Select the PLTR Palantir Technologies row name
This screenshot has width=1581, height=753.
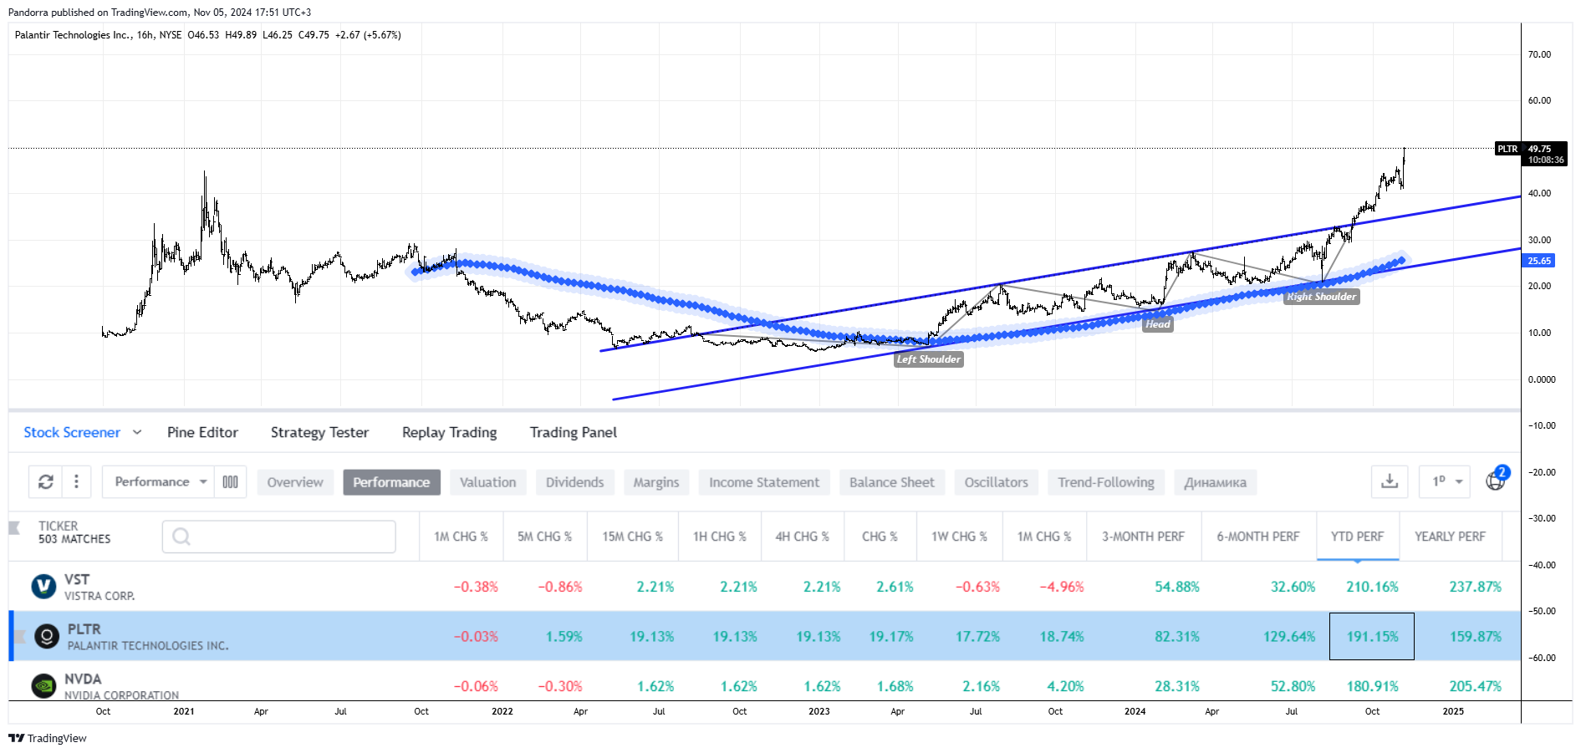click(148, 637)
